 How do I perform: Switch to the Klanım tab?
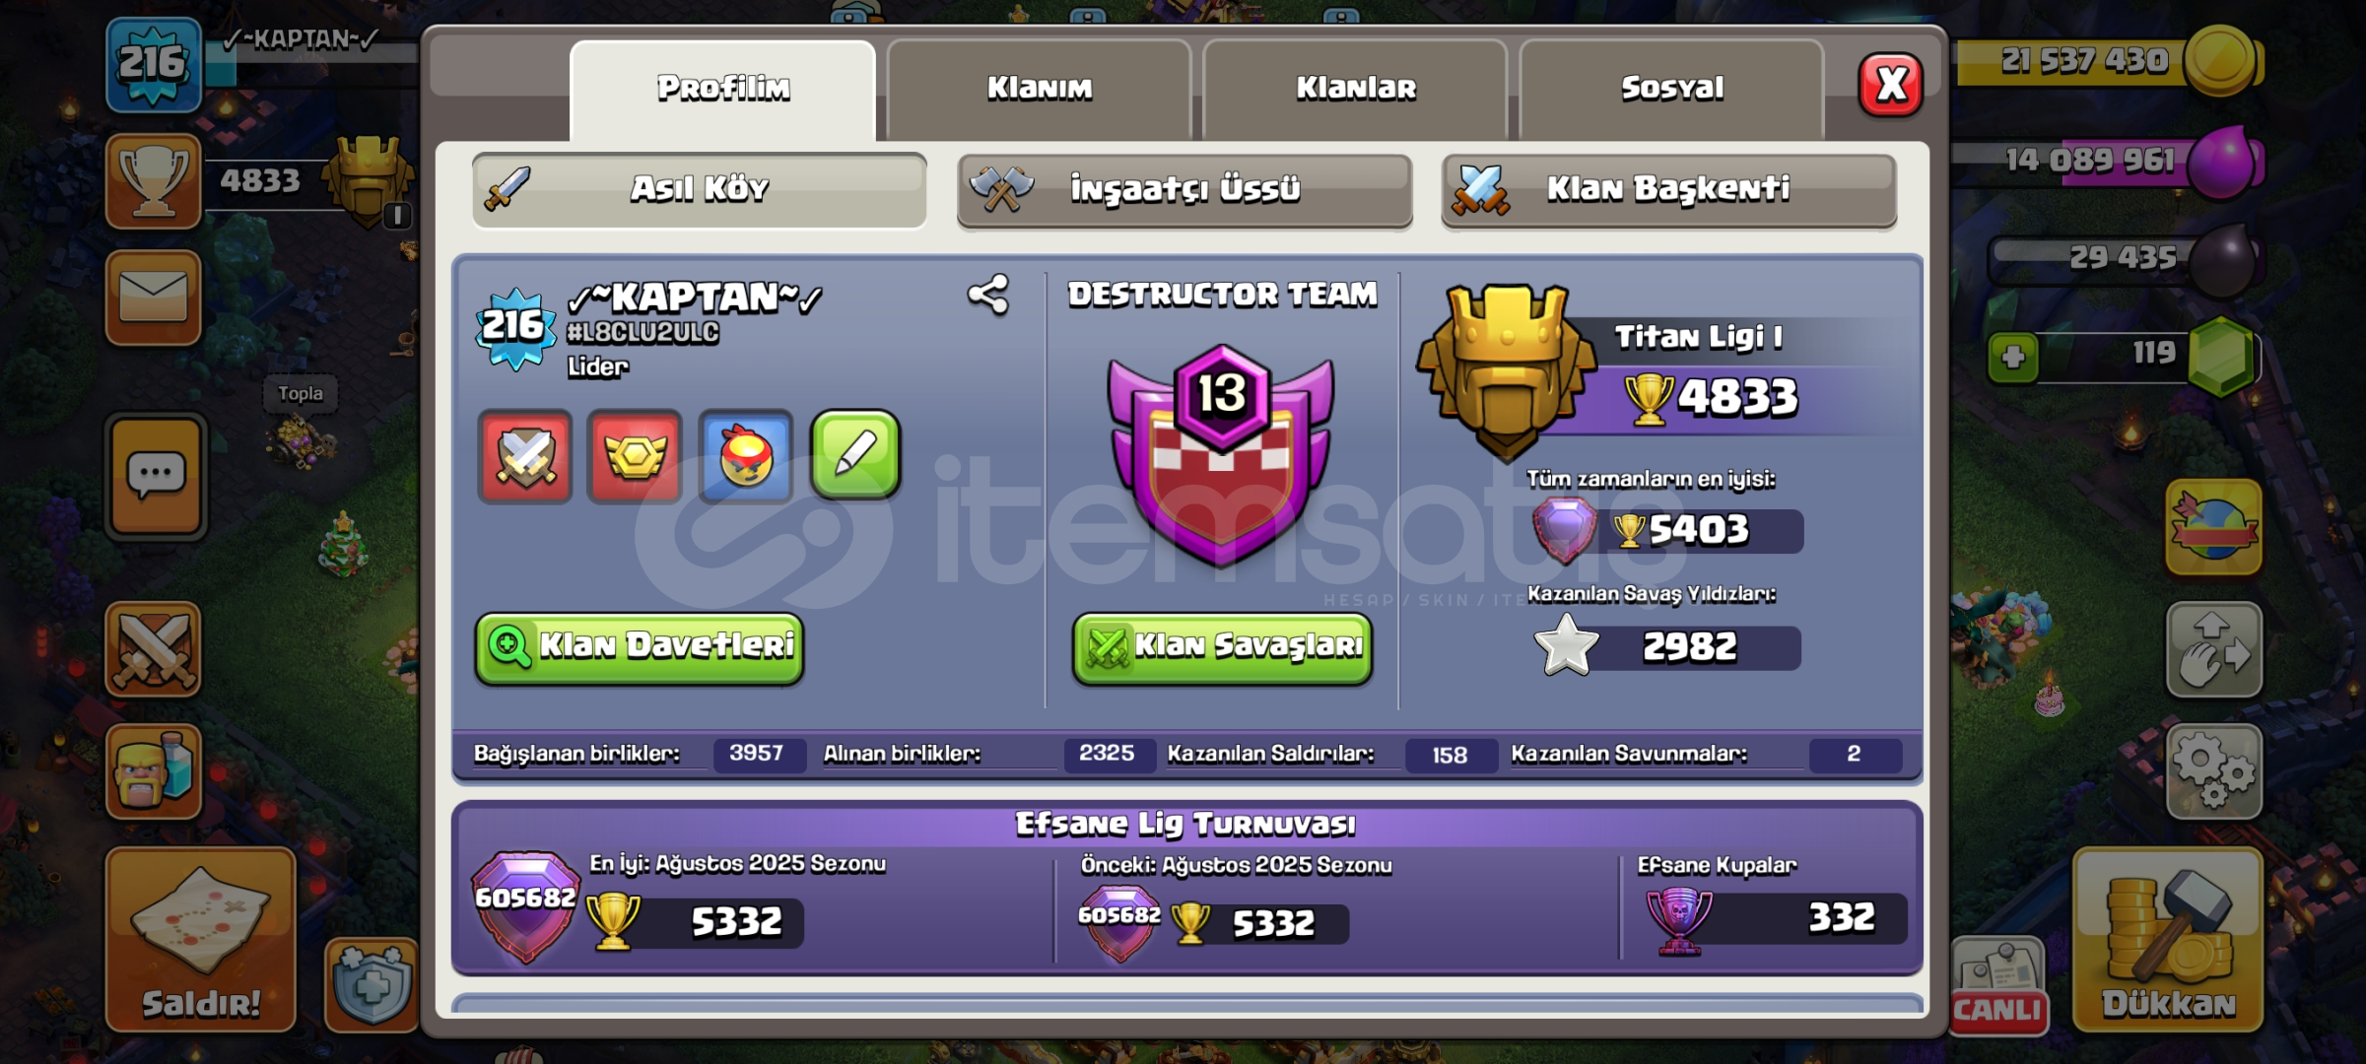click(1040, 89)
